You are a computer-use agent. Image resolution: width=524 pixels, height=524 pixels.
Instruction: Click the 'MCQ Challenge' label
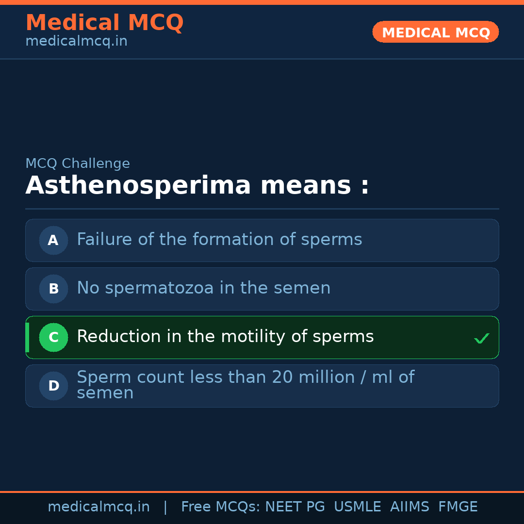coord(78,164)
